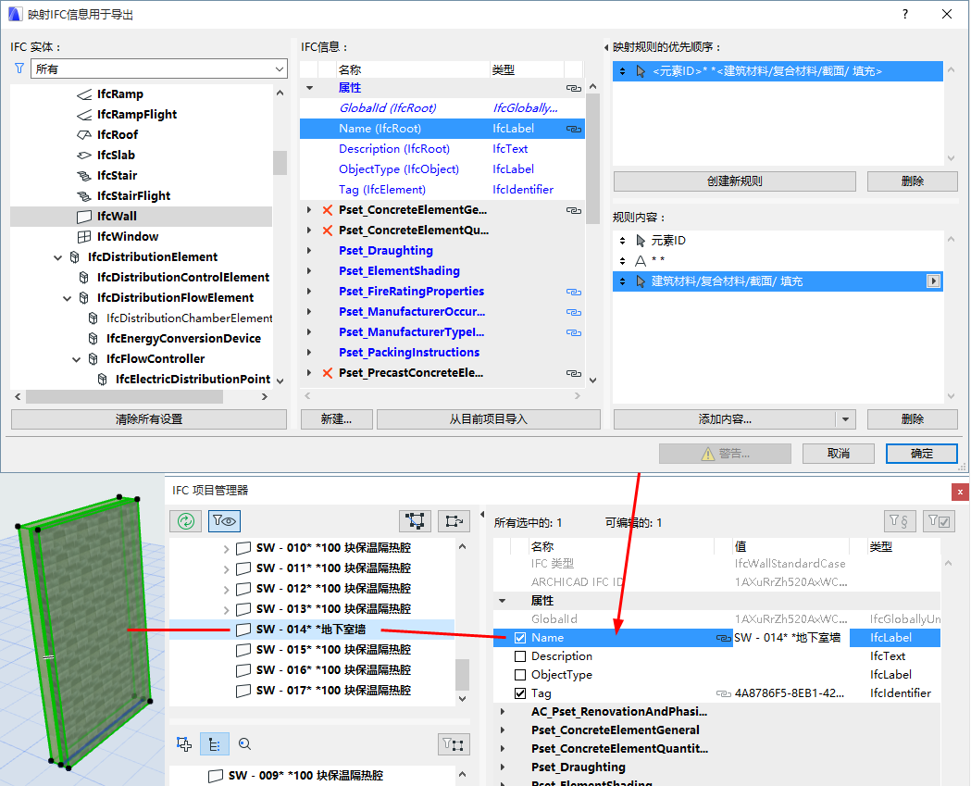Expand AC_Pset_RenovationAndPhasi... group
The image size is (971, 786).
(x=503, y=712)
